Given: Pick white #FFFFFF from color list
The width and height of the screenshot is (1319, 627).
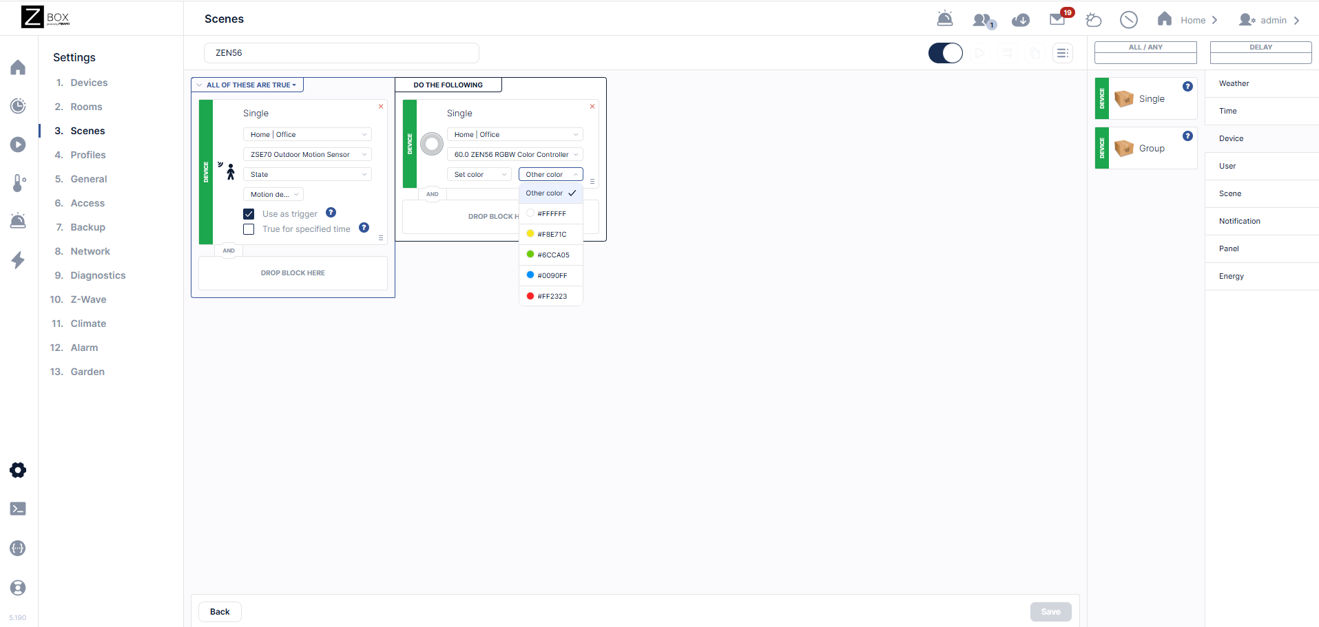Looking at the screenshot, I should click(551, 214).
